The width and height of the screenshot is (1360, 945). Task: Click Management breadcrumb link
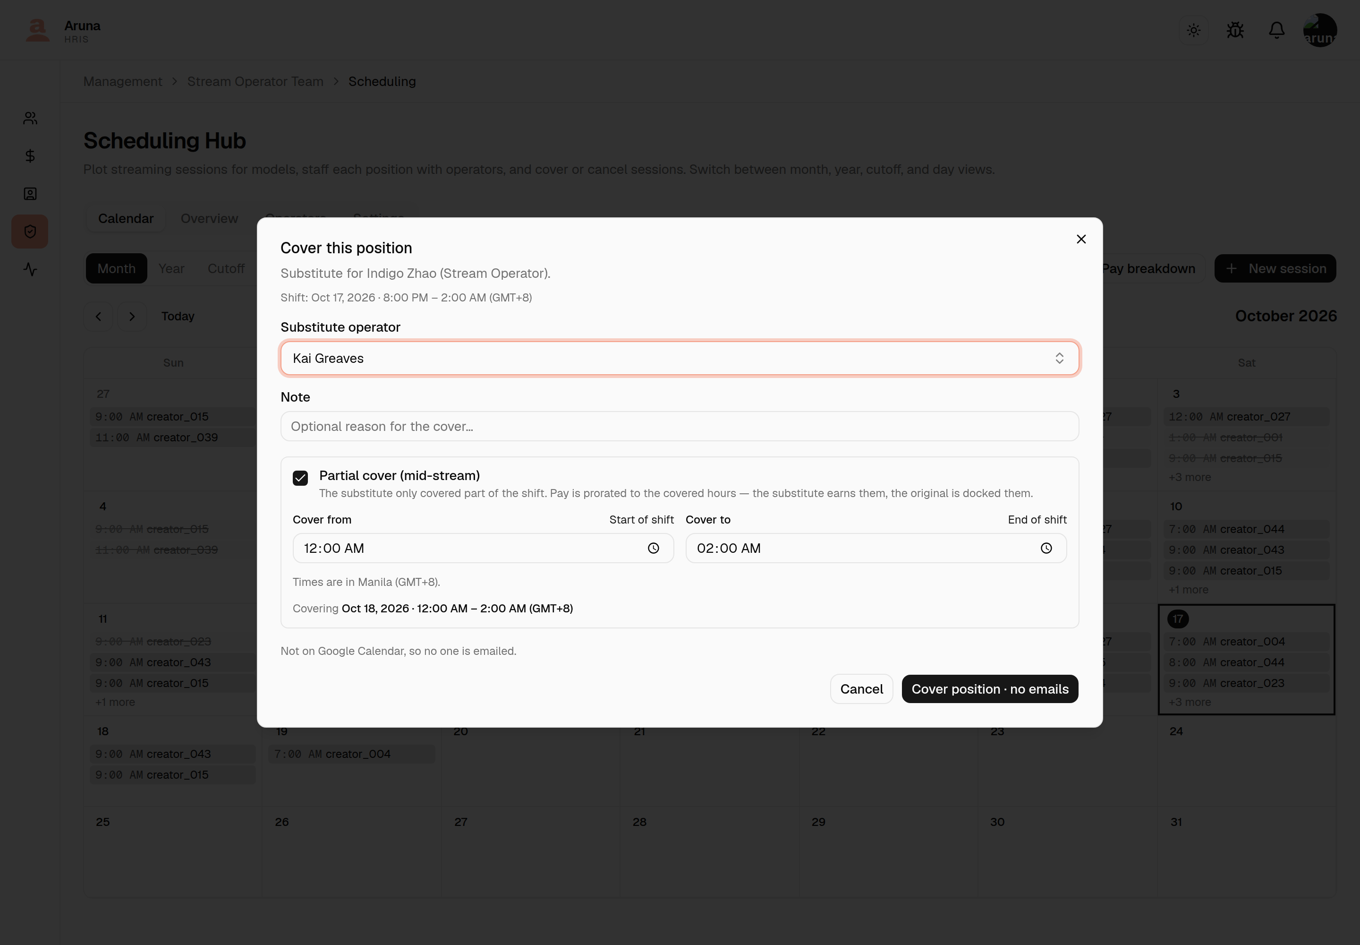click(x=122, y=82)
